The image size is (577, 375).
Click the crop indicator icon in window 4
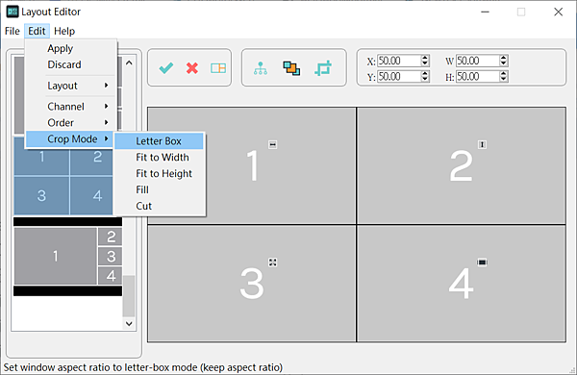(482, 262)
